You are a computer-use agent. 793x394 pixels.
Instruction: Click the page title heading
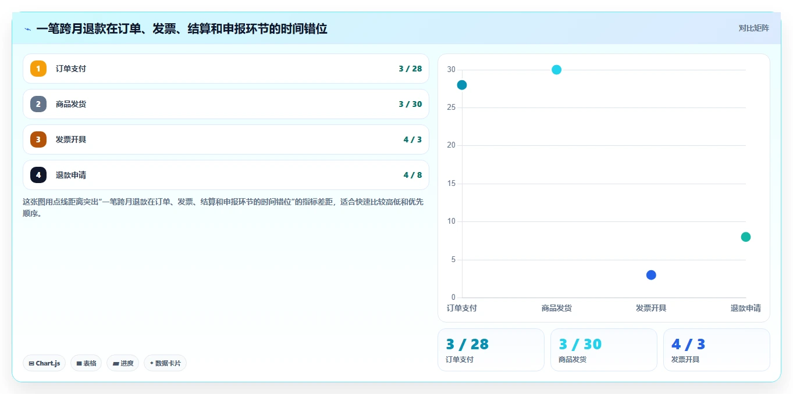tap(182, 28)
